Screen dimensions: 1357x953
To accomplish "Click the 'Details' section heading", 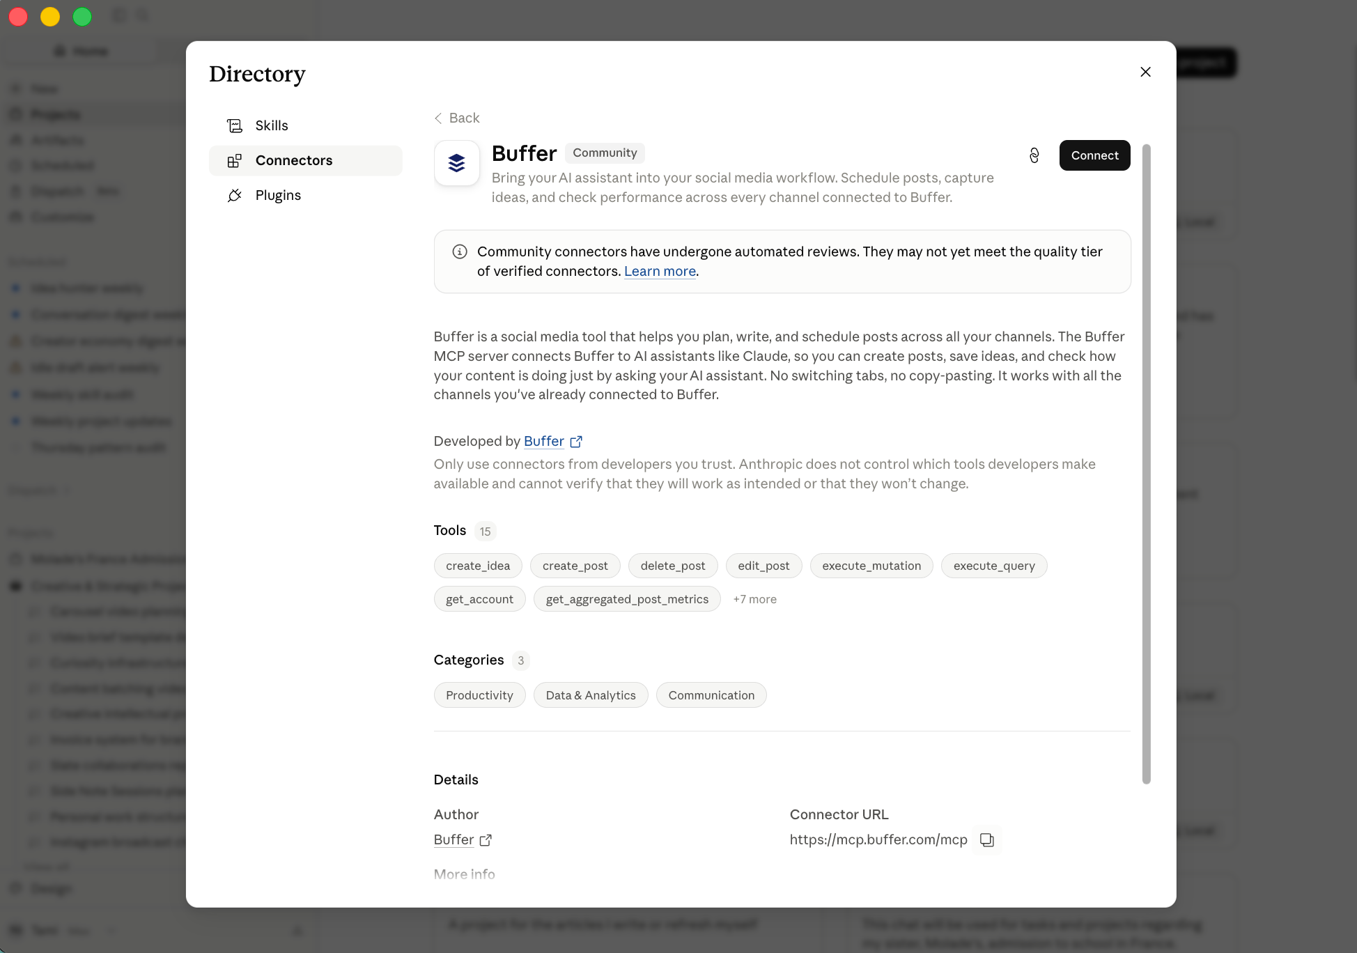I will (x=456, y=780).
